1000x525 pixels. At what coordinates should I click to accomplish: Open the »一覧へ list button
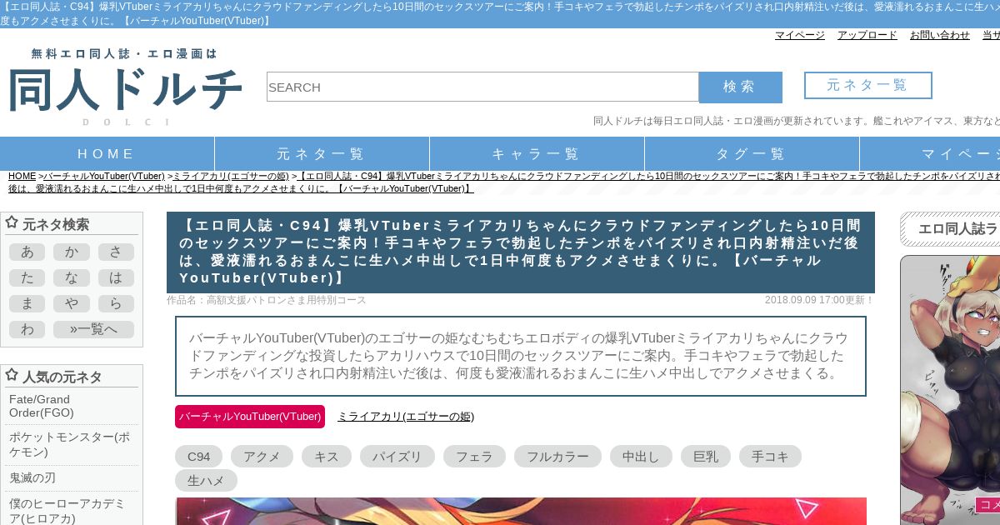[93, 330]
